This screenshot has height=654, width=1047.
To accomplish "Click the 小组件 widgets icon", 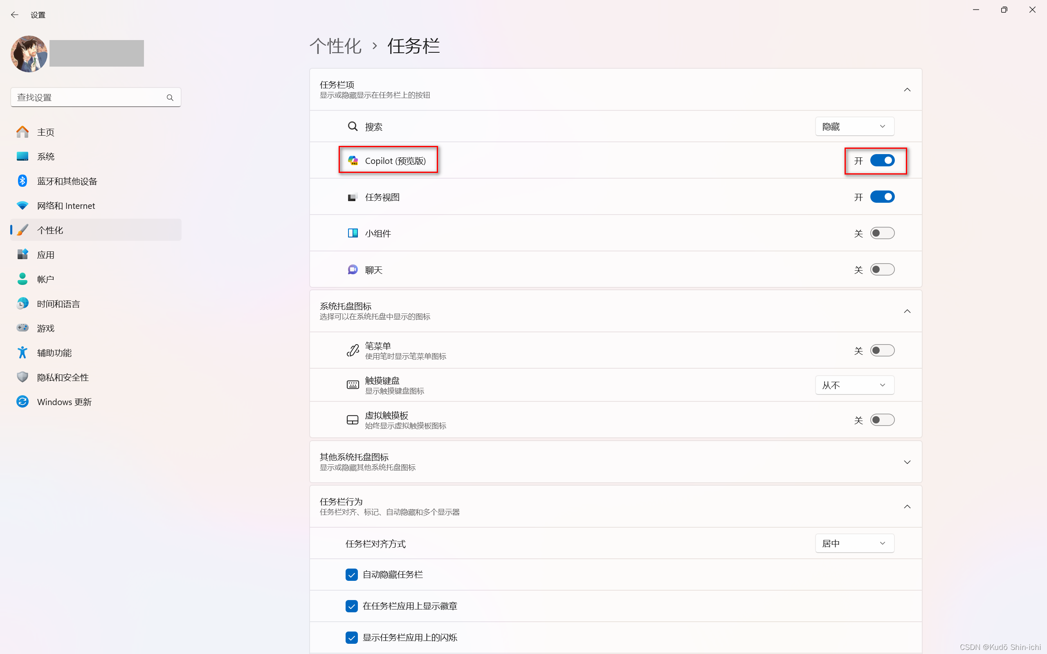I will [353, 233].
